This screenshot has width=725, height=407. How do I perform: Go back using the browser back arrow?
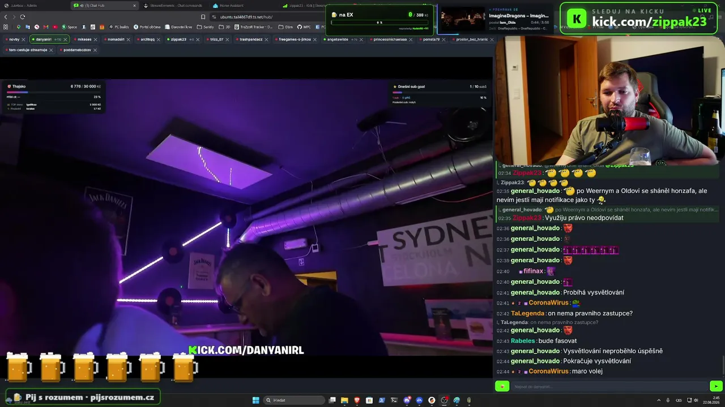(x=5, y=17)
